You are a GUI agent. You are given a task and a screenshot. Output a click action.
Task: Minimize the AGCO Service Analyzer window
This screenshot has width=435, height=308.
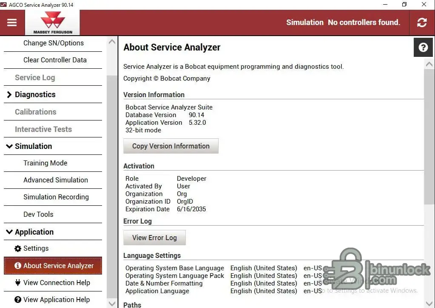click(385, 4)
